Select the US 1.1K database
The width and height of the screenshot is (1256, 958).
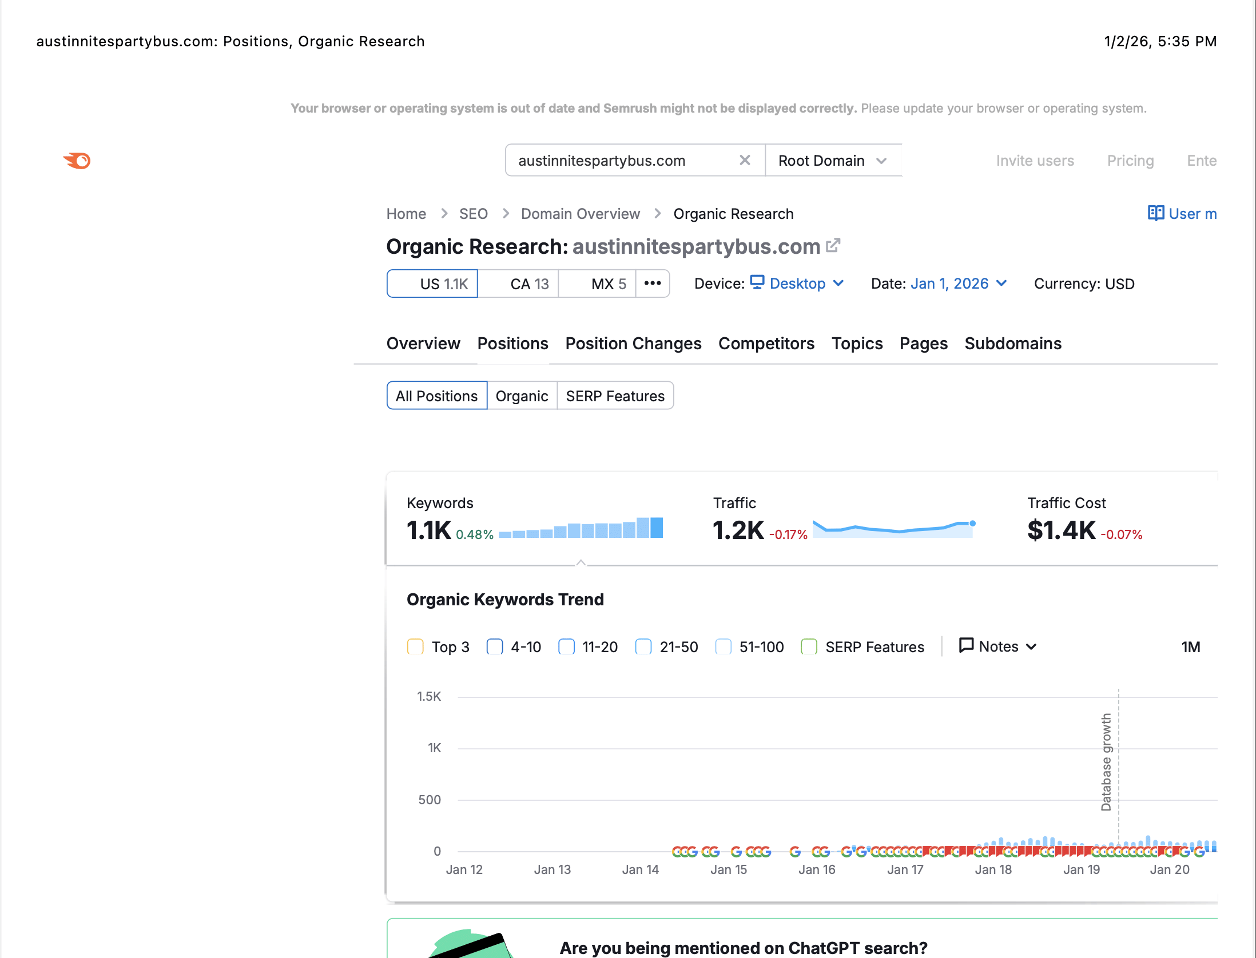click(x=432, y=284)
